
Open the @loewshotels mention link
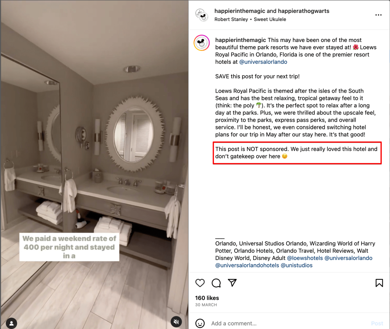(305, 258)
